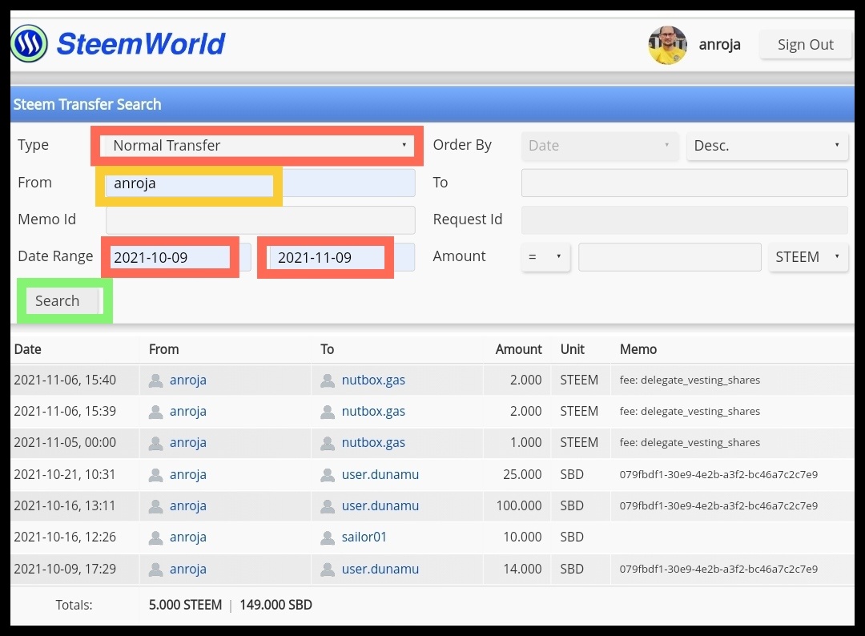Click the Amount column header
865x636 pixels.
click(x=518, y=349)
